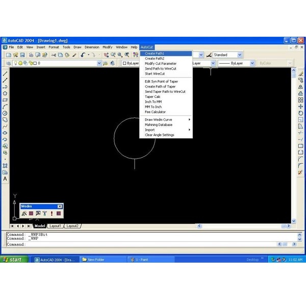Screen dimensions: 306x306
Task: Open the linetype Layer dropdown arrow
Action: 213,63
